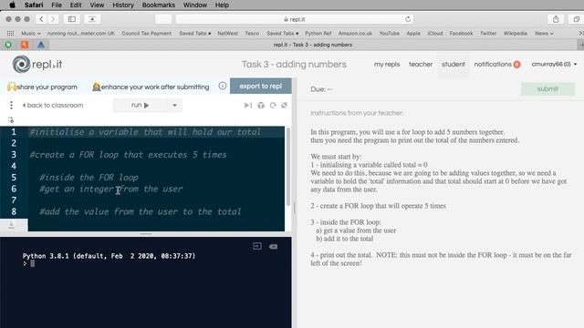584x328 pixels.
Task: Open the History menu
Action: point(123,5)
